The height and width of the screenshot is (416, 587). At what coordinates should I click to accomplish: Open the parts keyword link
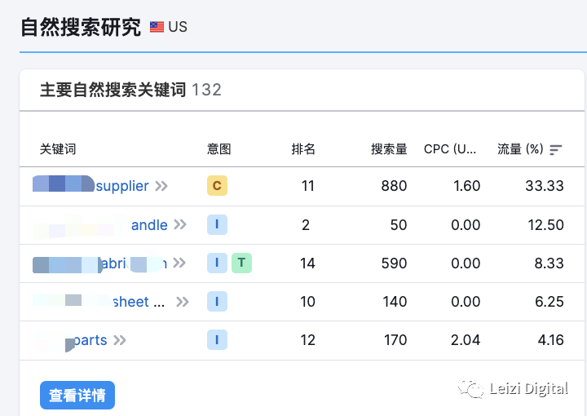tap(90, 340)
